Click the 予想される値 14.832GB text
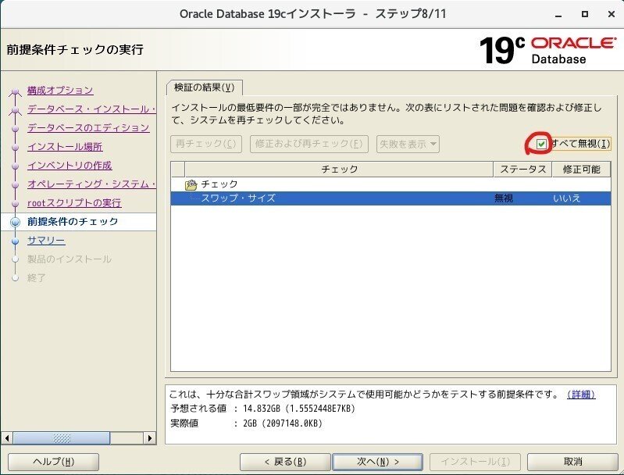This screenshot has height=475, width=624. (x=262, y=409)
